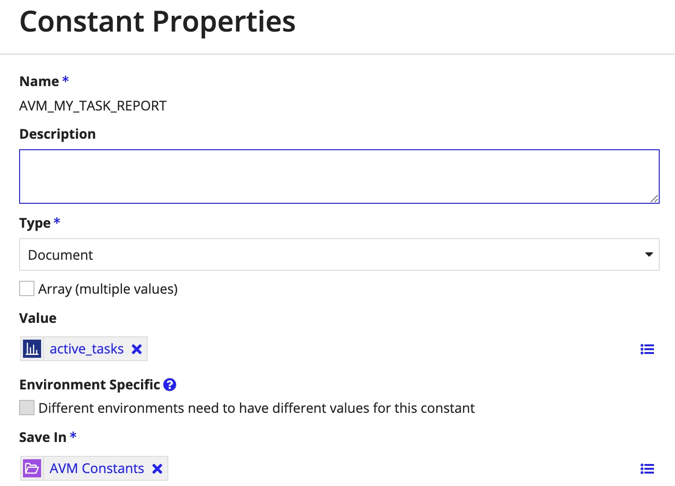
Task: Enable the Array (multiple values) checkbox
Action: (27, 288)
